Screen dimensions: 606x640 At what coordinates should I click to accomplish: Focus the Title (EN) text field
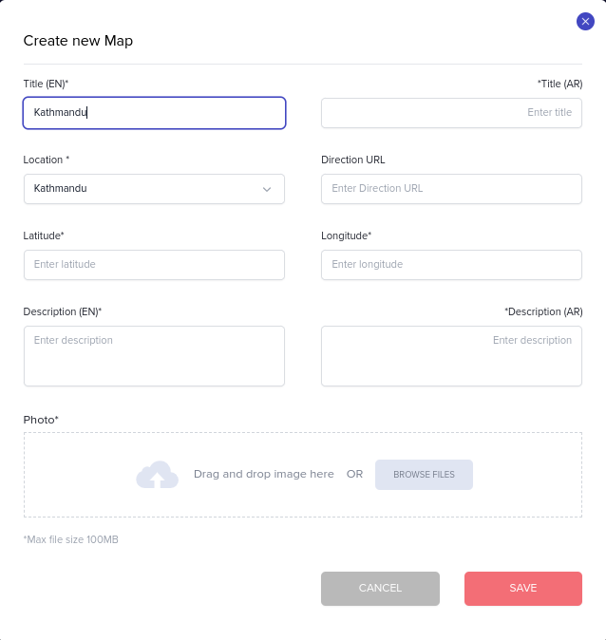coord(154,113)
